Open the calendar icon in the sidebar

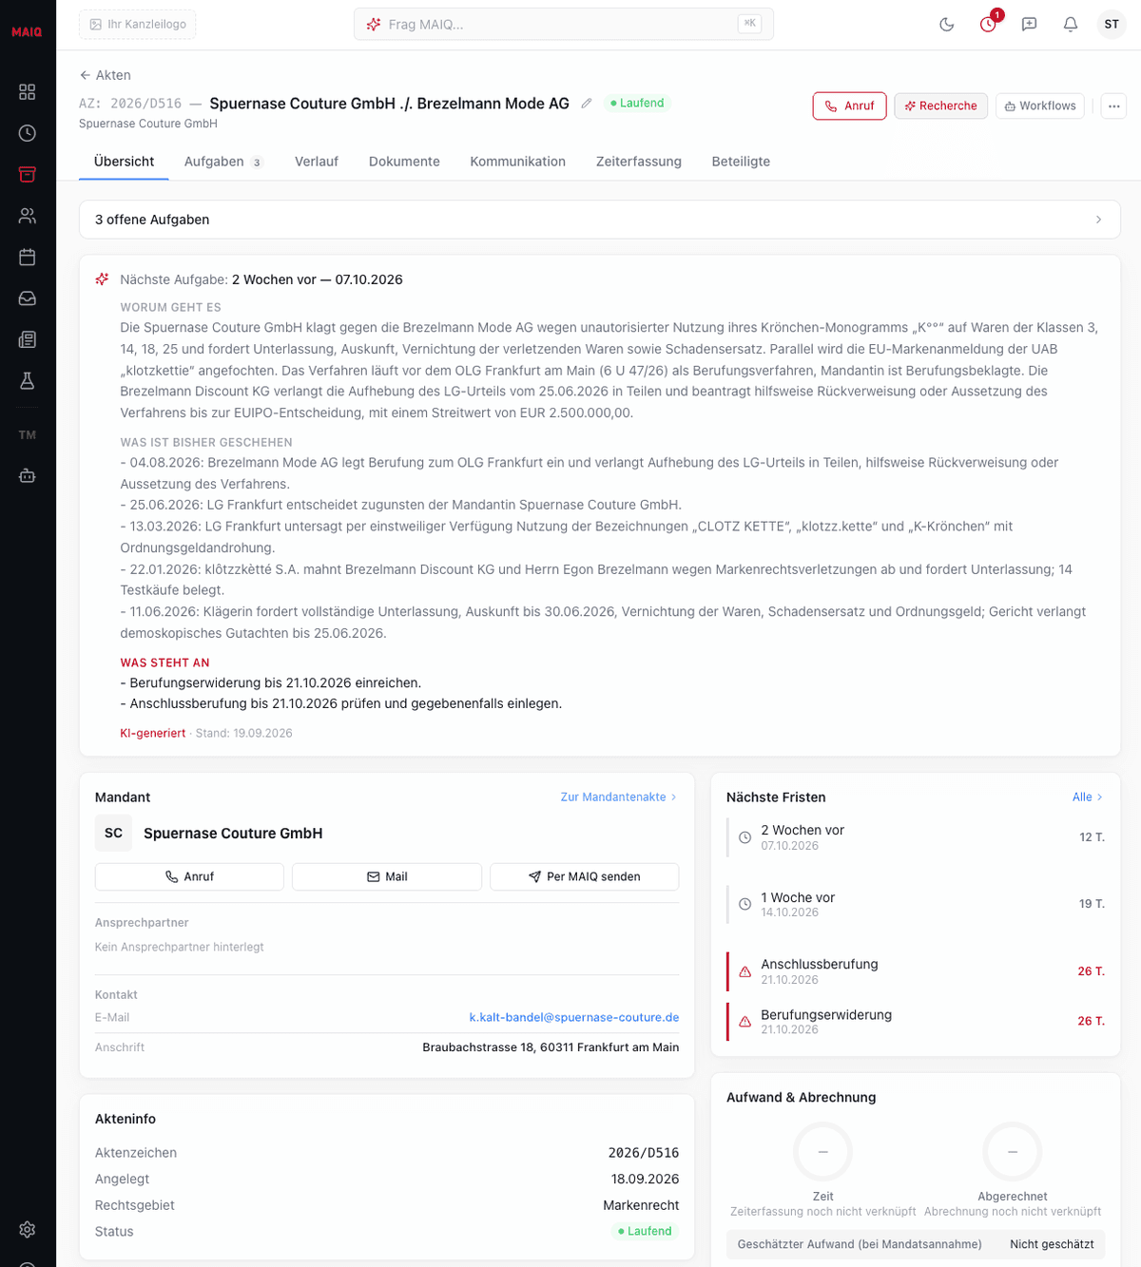pyautogui.click(x=28, y=257)
